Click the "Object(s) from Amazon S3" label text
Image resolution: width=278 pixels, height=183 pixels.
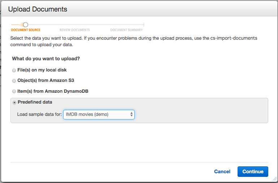[46, 80]
